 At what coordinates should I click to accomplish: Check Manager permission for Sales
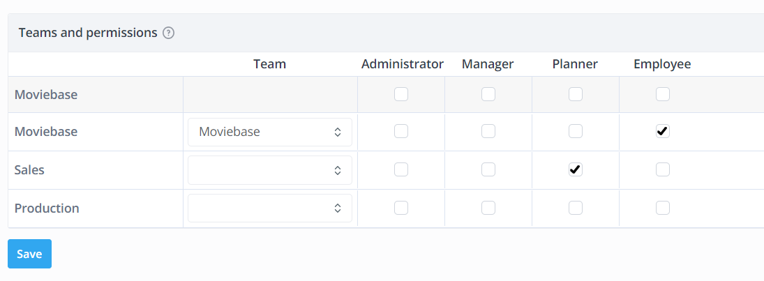488,169
